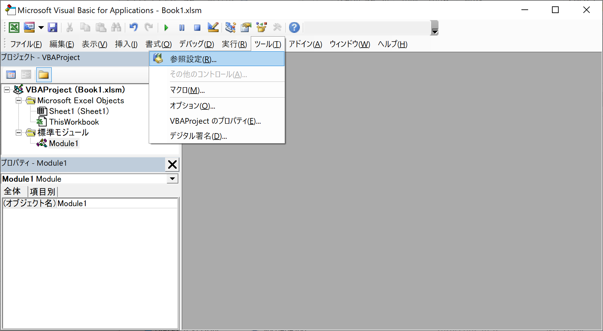
Task: Click the (オブジェクト名) property value Module1
Action: coord(117,203)
